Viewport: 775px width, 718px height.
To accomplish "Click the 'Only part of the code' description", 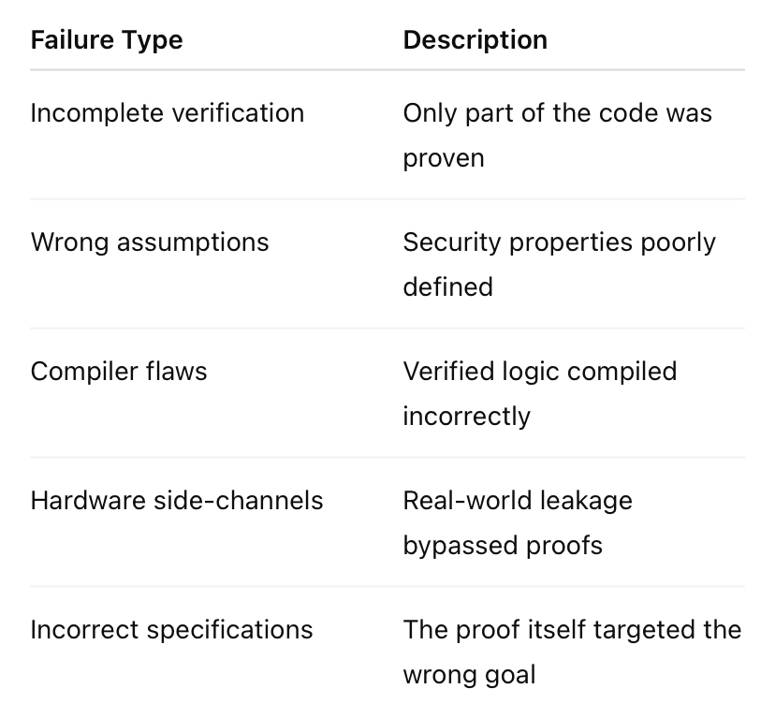I will click(x=558, y=136).
